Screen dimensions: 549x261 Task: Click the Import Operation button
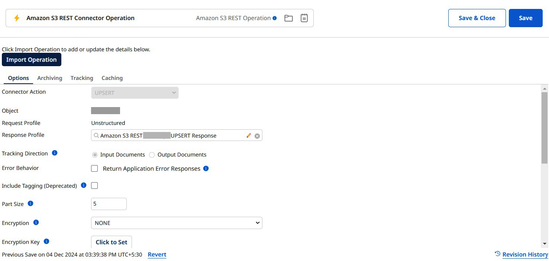tap(32, 60)
